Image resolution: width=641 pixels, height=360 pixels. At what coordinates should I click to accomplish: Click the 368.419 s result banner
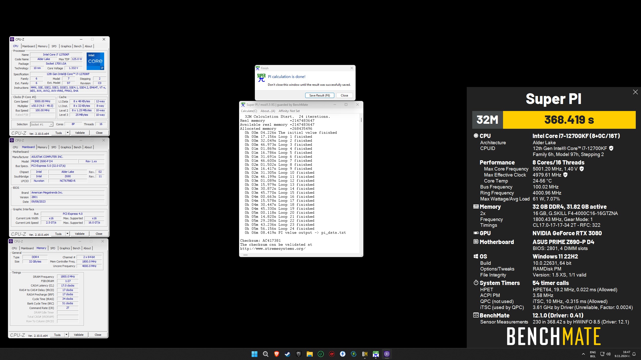(x=569, y=120)
